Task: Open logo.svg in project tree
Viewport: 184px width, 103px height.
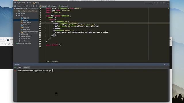Action: point(25,29)
